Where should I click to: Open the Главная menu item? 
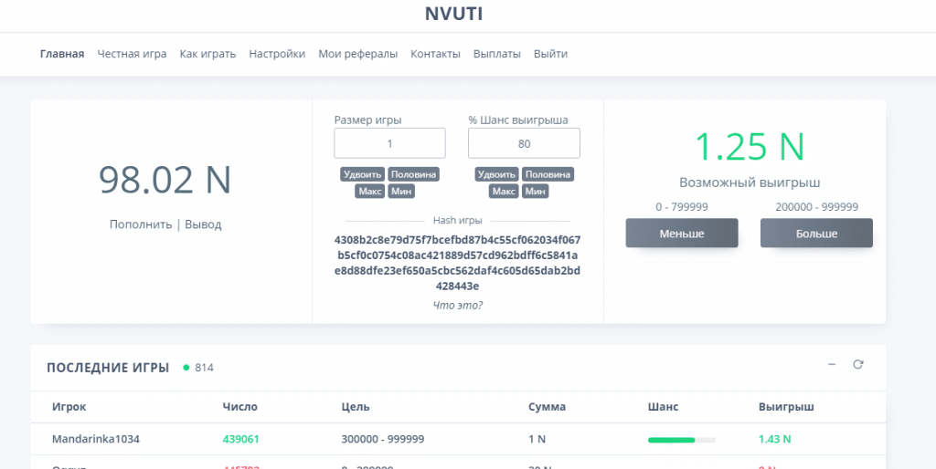(62, 54)
